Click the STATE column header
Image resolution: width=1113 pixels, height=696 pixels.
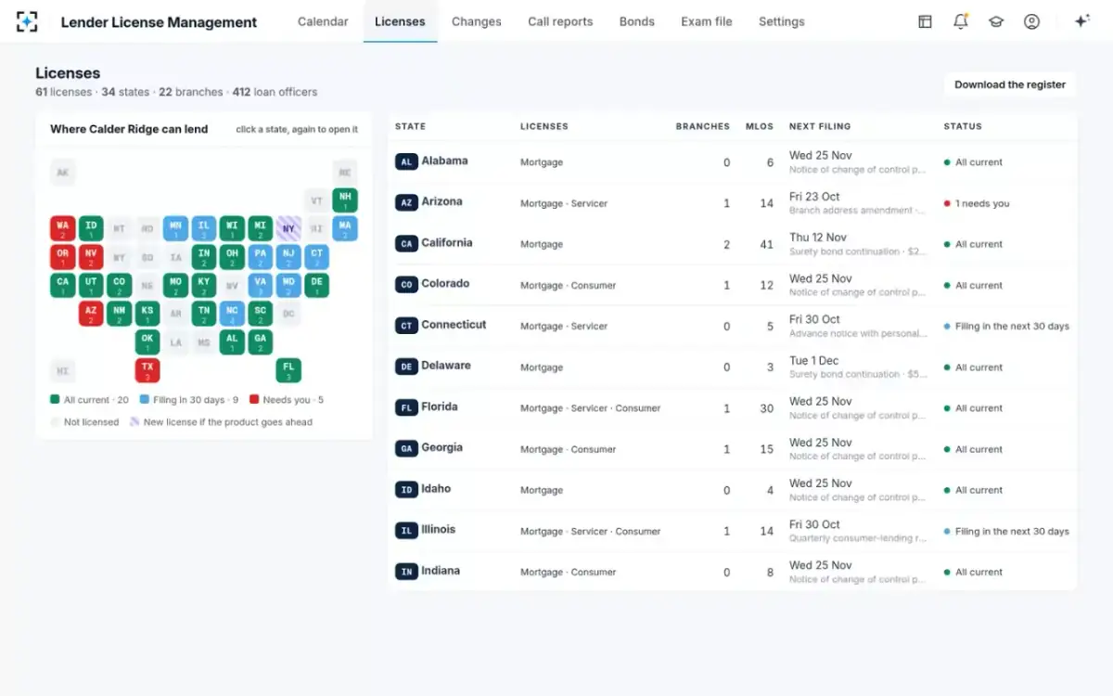411,126
